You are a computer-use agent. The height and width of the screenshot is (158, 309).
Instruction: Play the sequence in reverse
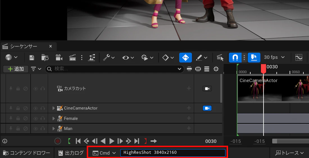[x=103, y=141]
